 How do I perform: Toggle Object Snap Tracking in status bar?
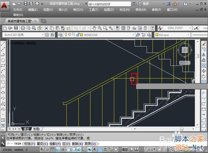click(x=79, y=149)
